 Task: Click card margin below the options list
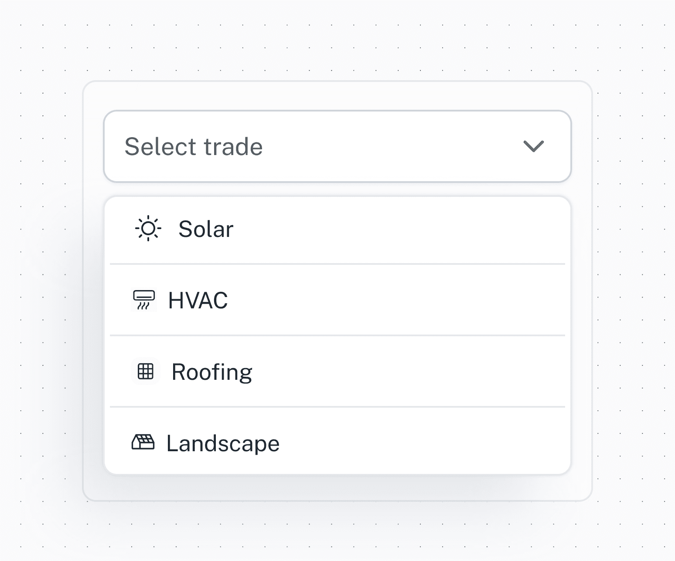pos(337,488)
